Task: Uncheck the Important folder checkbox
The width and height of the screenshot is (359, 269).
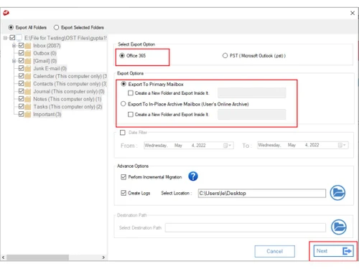Action: pyautogui.click(x=21, y=114)
